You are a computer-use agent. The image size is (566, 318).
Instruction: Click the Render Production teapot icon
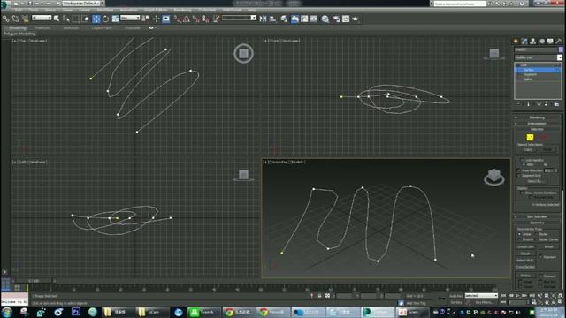[356, 19]
